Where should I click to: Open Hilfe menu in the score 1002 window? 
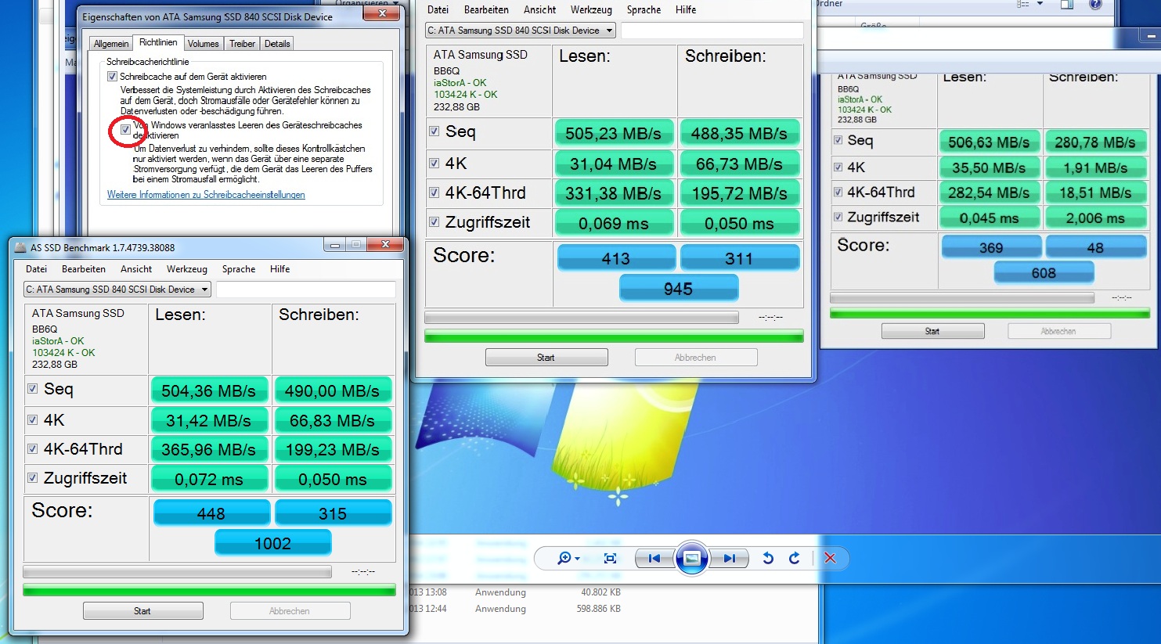tap(280, 268)
